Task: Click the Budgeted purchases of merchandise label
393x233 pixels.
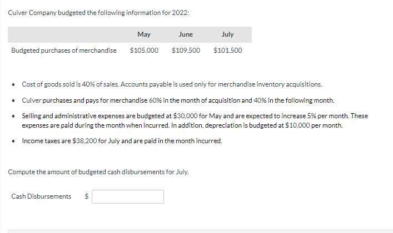Action: coord(64,50)
